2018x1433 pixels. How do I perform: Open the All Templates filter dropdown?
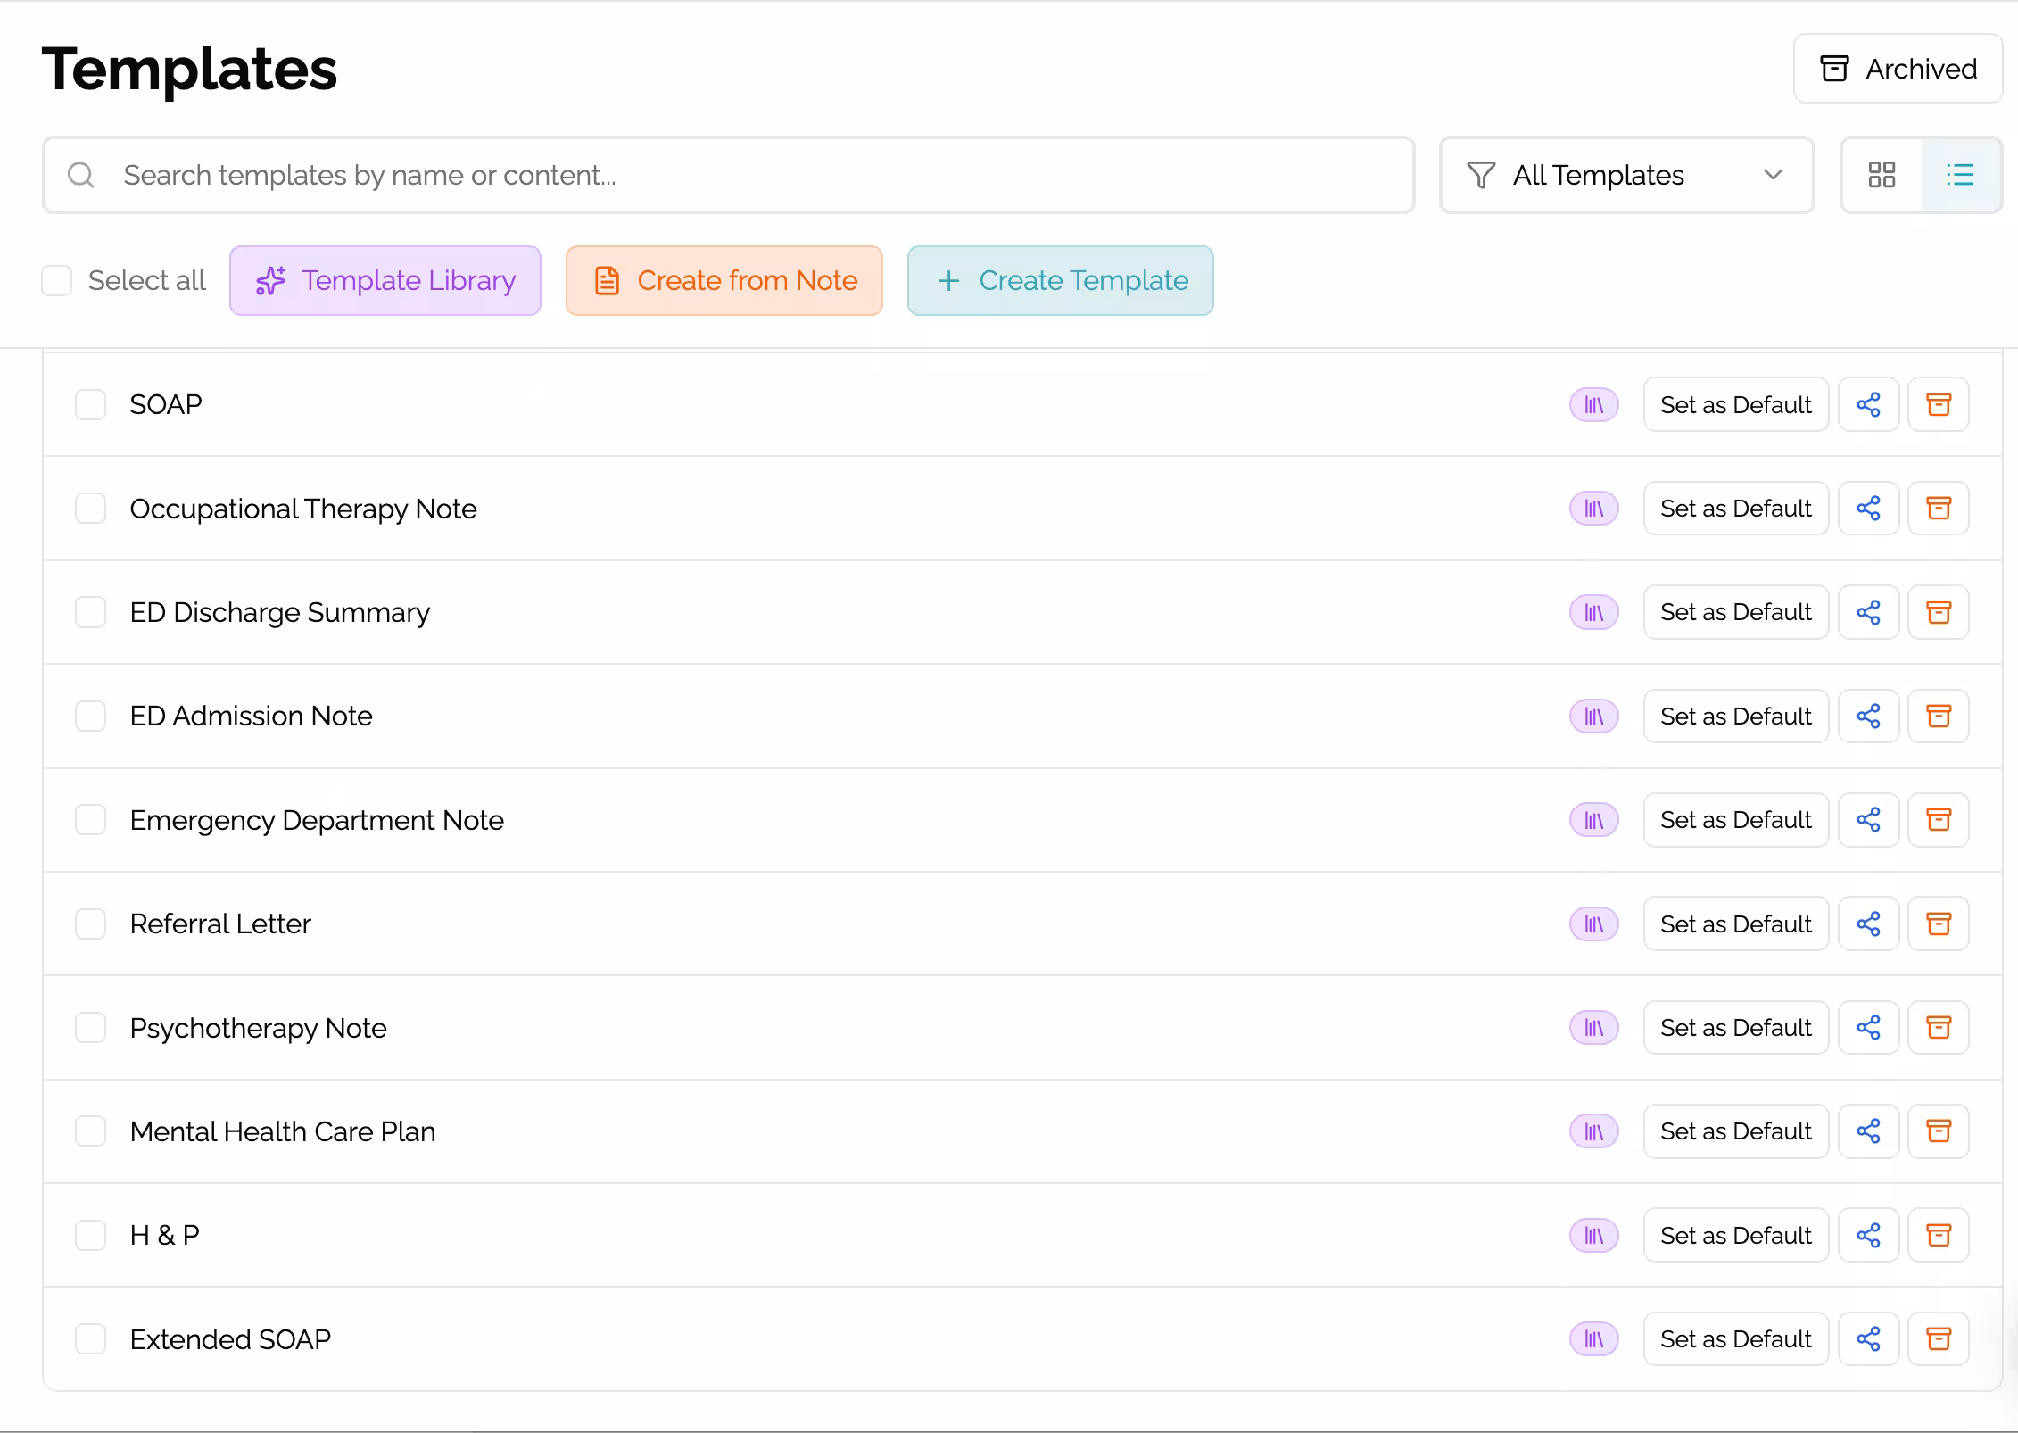tap(1625, 175)
